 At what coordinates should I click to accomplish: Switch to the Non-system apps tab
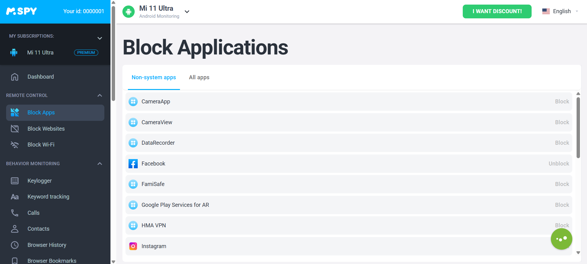click(154, 77)
